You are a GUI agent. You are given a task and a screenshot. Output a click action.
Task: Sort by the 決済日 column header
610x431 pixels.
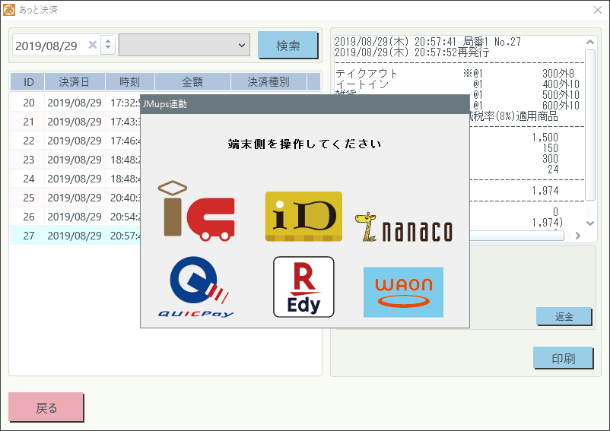point(75,82)
